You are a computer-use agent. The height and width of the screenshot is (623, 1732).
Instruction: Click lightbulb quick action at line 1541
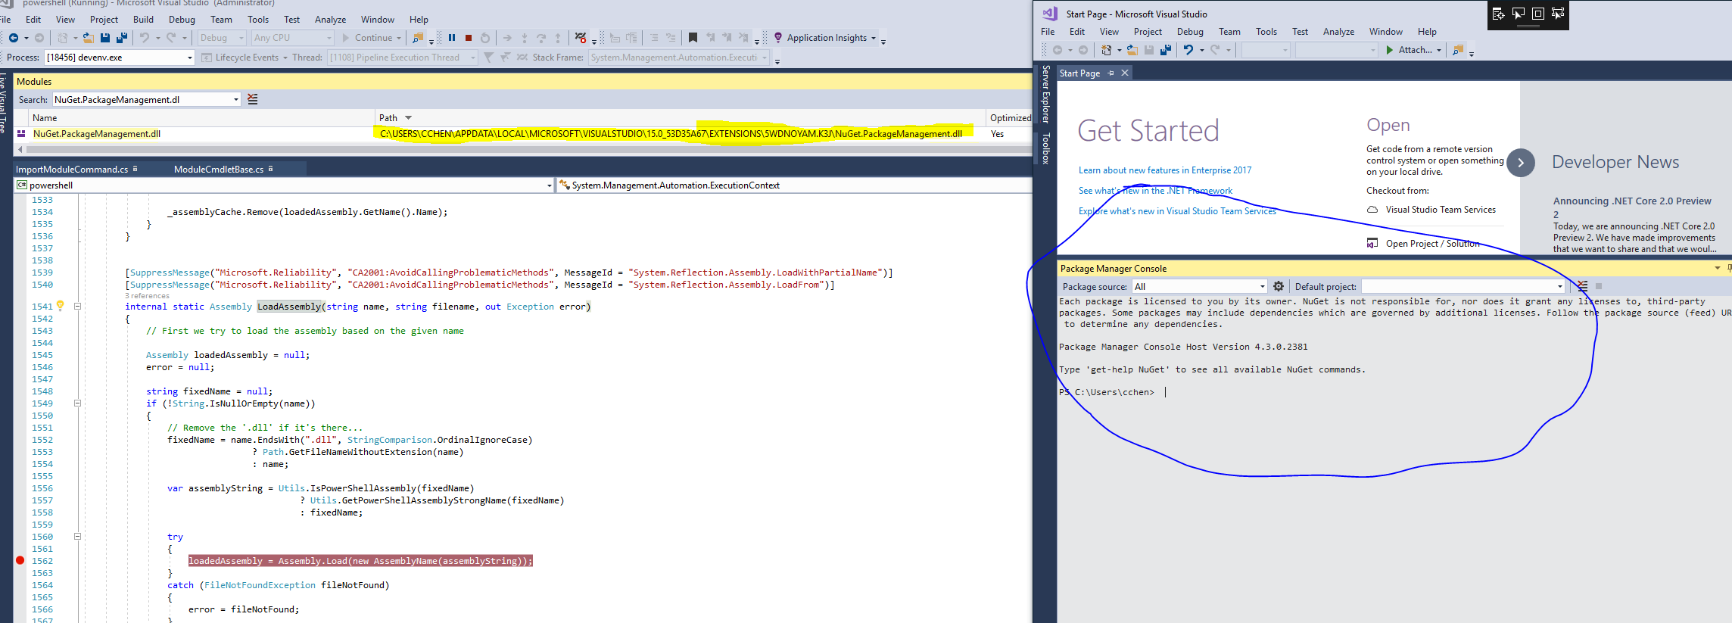[x=61, y=306]
